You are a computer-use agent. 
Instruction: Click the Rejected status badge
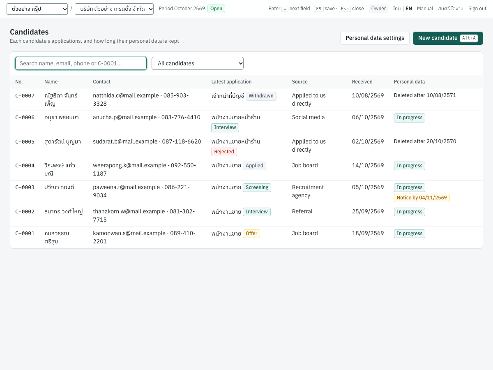pos(224,152)
